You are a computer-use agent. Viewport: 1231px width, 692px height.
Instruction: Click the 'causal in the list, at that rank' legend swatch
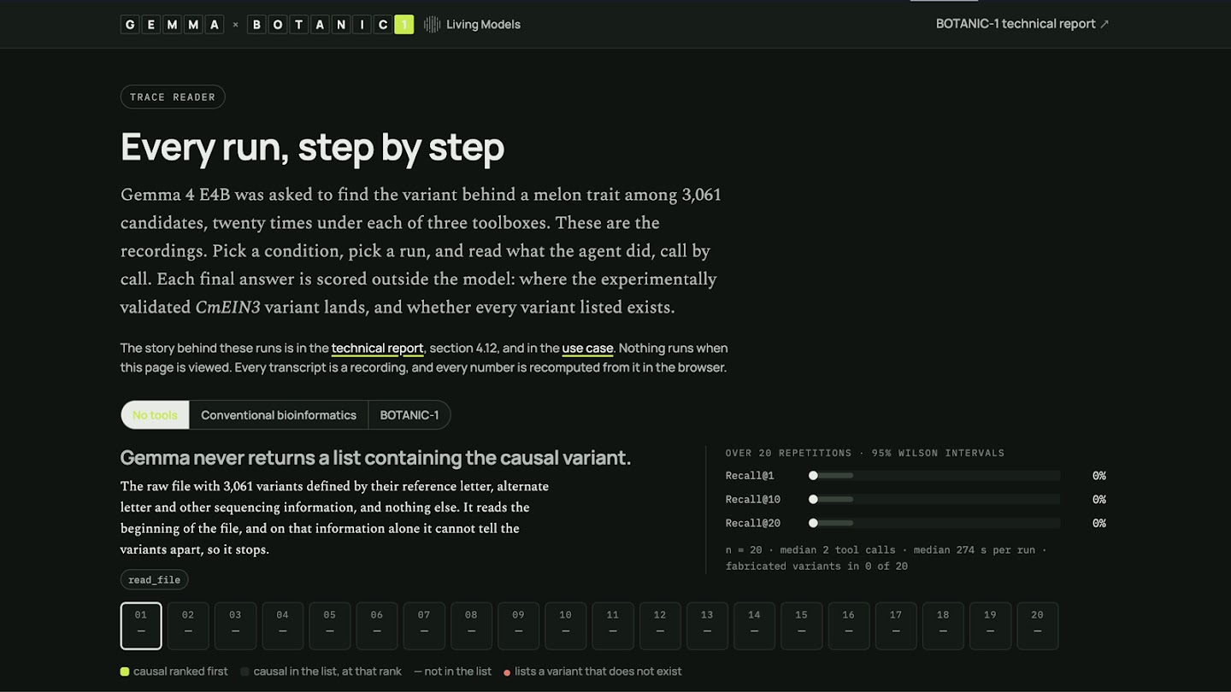[x=245, y=671]
